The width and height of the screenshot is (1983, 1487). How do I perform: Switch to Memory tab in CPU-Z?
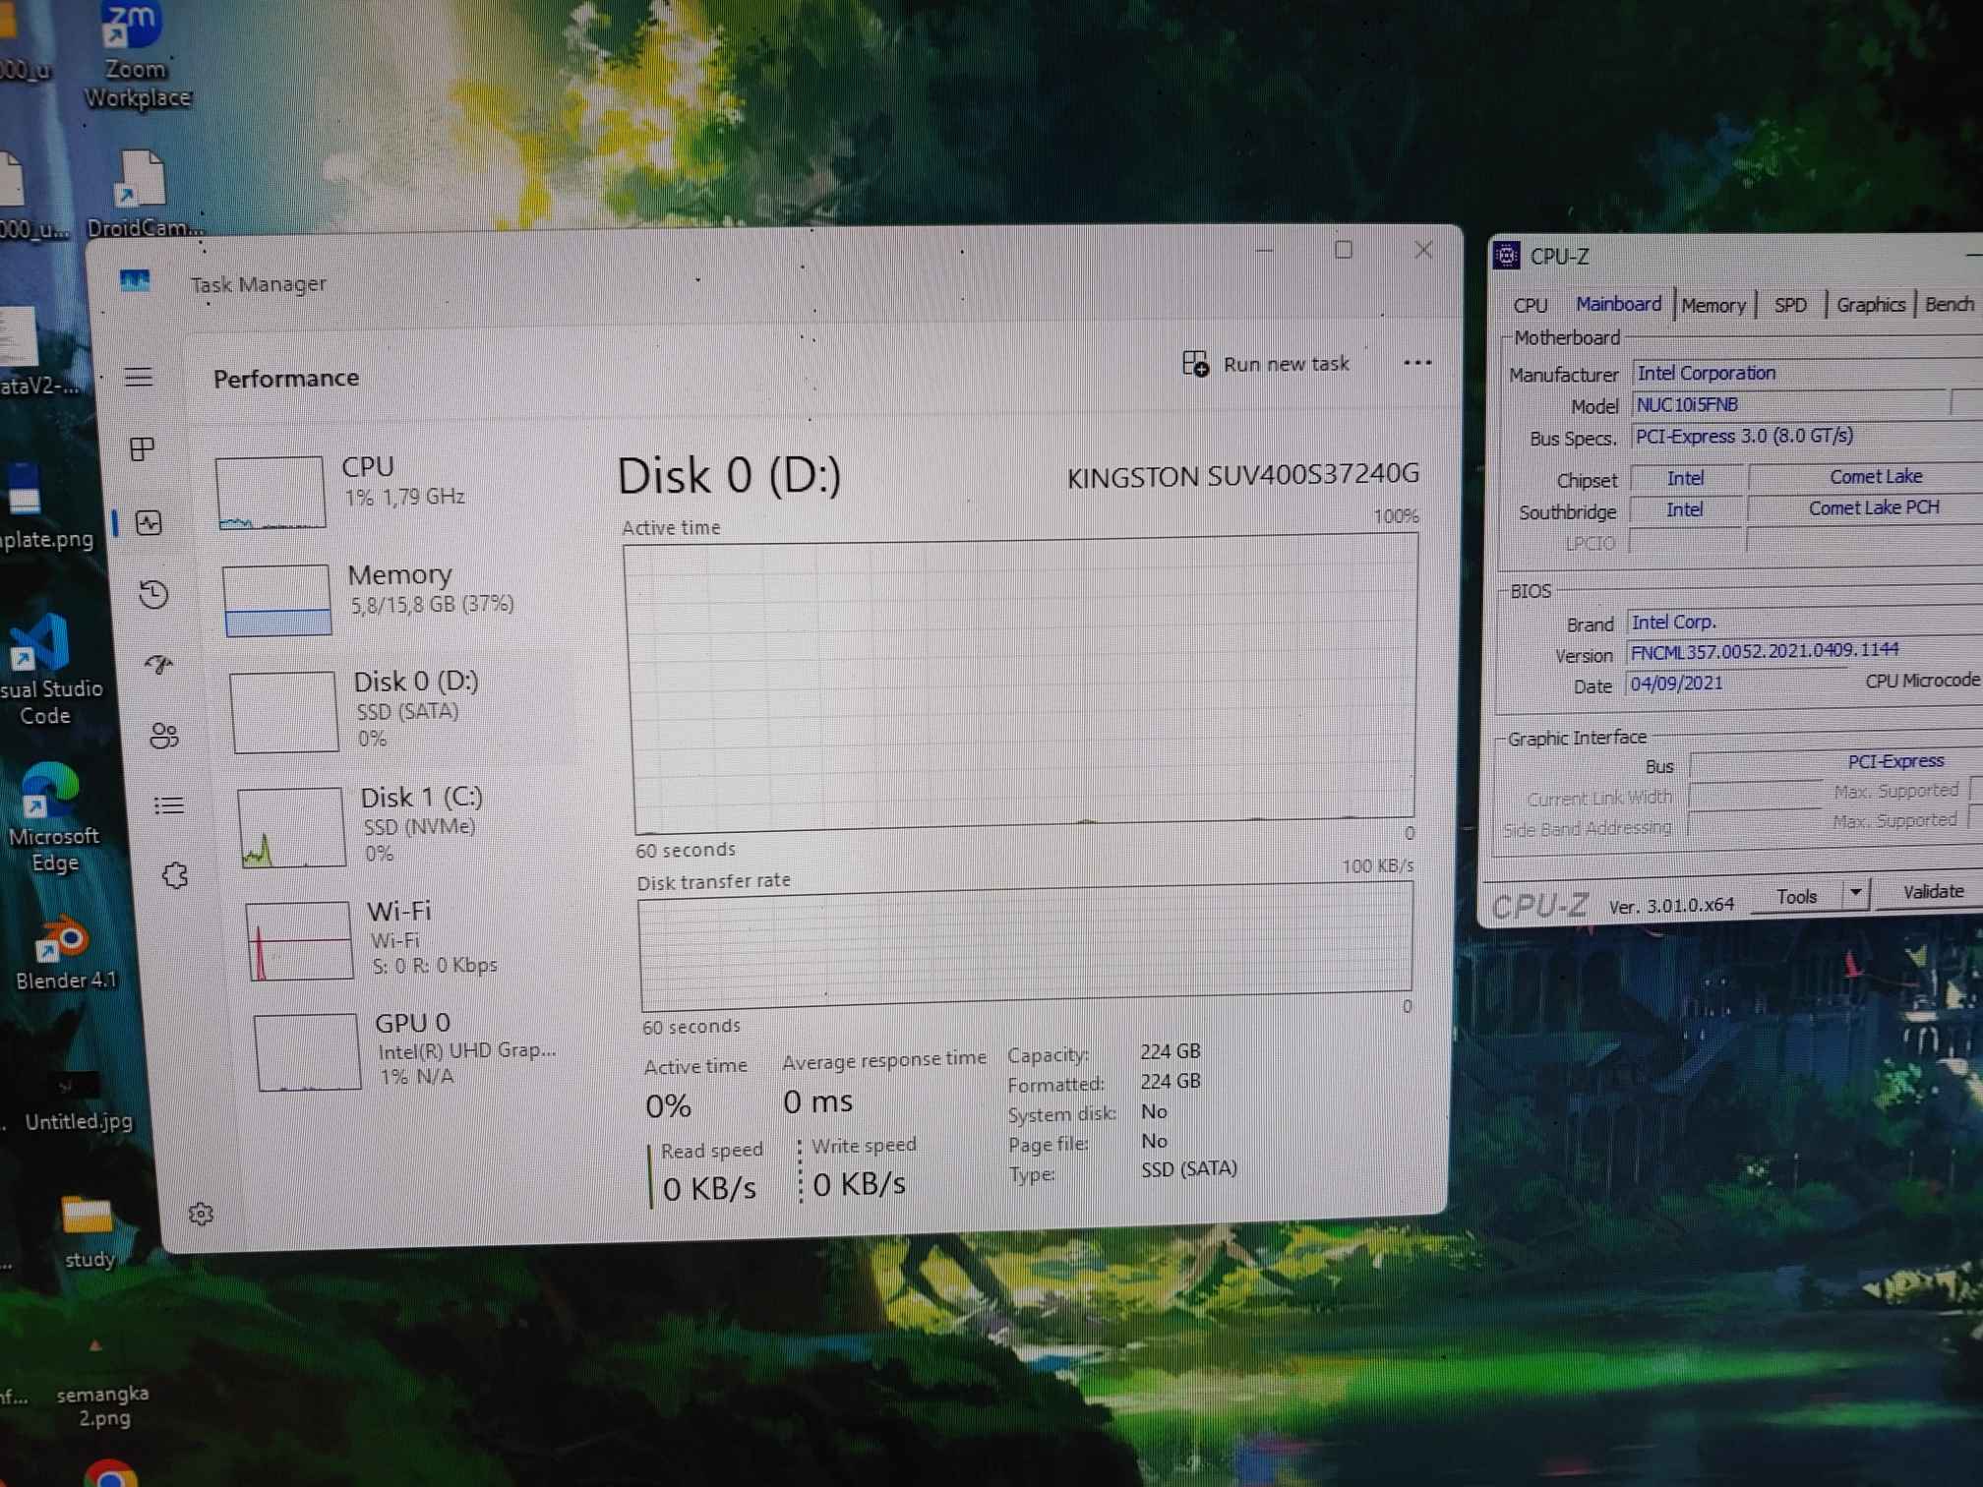tap(1713, 305)
